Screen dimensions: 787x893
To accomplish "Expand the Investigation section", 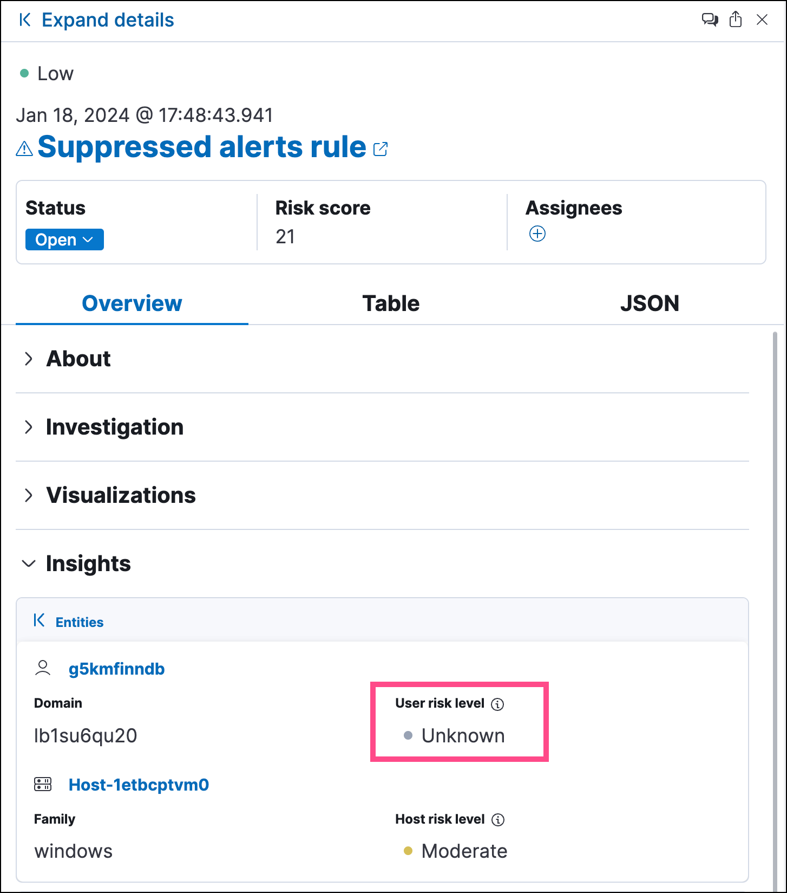I will [29, 427].
